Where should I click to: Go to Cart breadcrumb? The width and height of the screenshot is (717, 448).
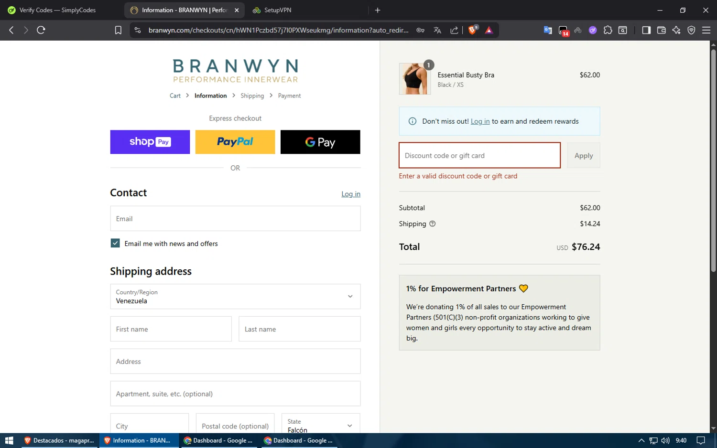175,96
